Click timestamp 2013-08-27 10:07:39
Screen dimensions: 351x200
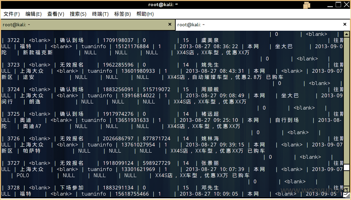[x=215, y=169]
